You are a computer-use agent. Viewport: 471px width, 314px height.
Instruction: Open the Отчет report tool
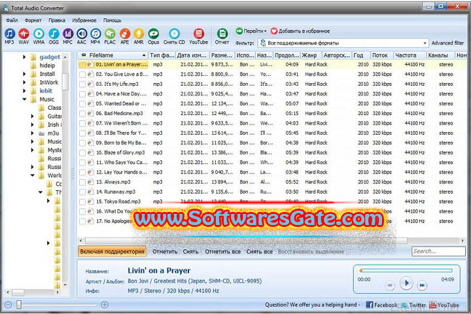click(222, 36)
